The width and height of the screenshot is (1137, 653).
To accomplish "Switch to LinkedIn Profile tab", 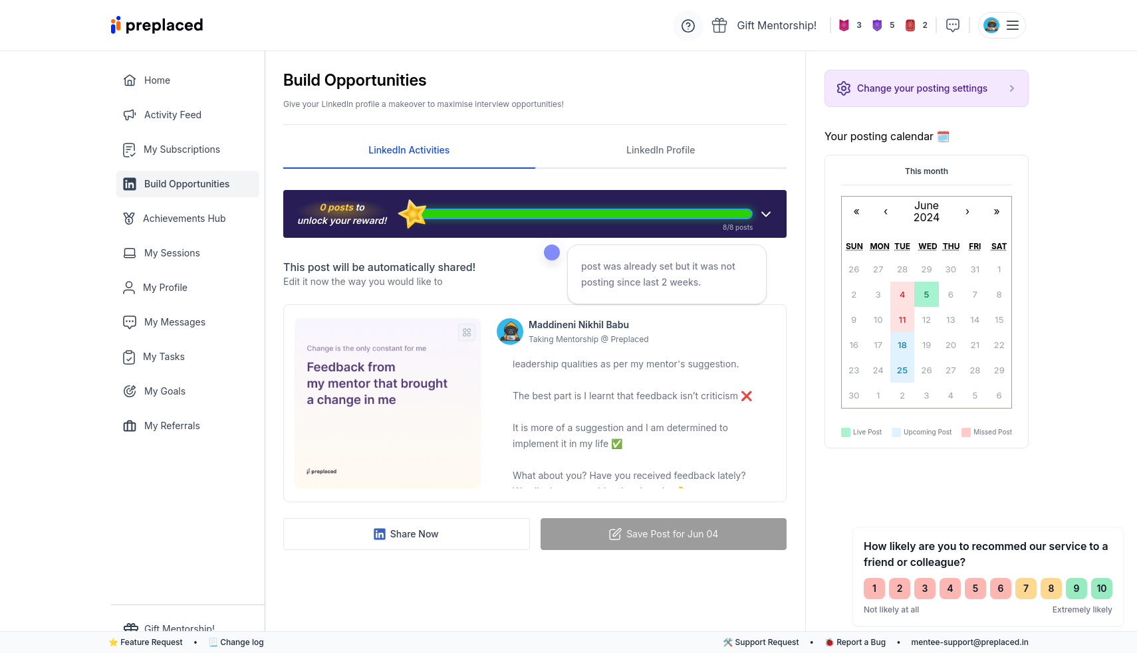I will (x=661, y=150).
